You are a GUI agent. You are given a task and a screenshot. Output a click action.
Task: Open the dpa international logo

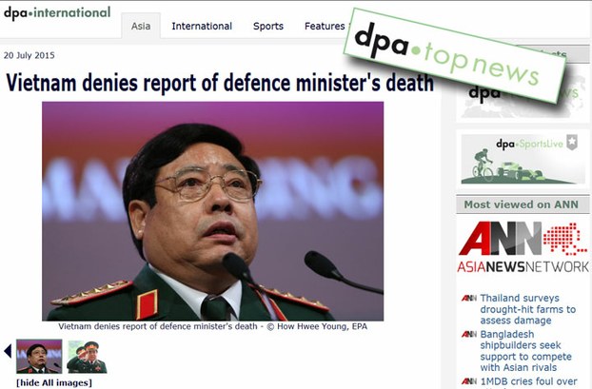pyautogui.click(x=57, y=13)
